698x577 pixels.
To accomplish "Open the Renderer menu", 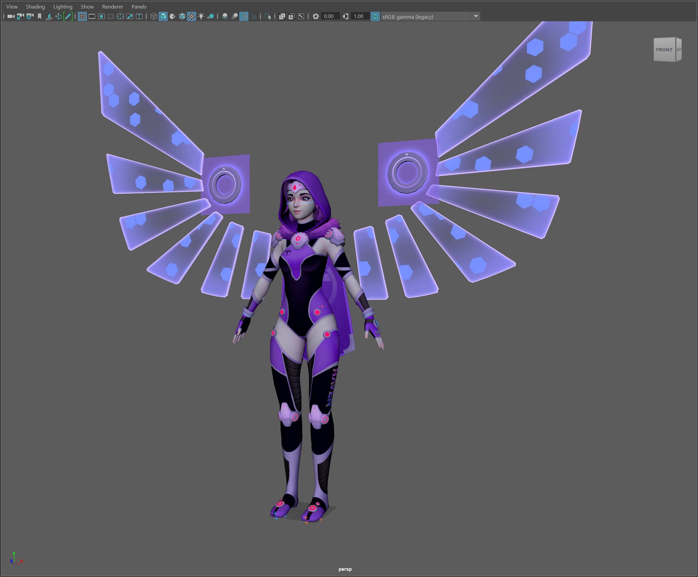I will (112, 7).
